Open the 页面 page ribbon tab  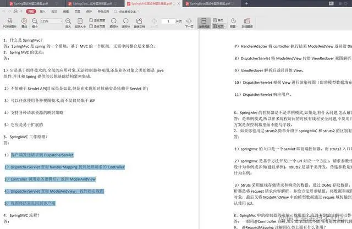click(x=78, y=11)
